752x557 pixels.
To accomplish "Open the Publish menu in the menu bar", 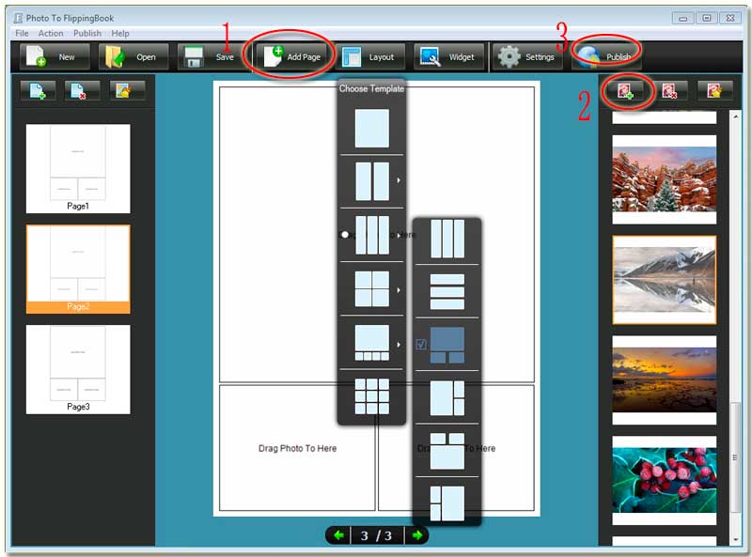I will 87,33.
